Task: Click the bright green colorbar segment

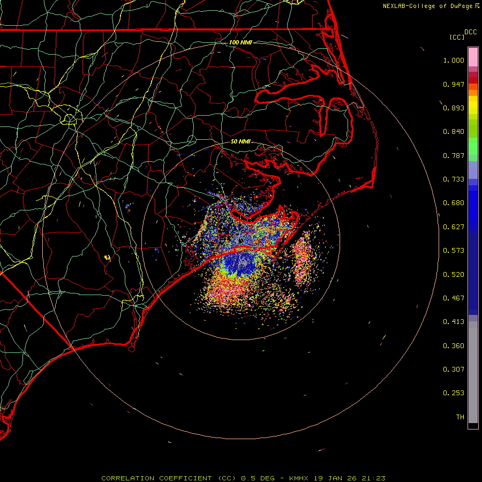Action: pos(473,146)
